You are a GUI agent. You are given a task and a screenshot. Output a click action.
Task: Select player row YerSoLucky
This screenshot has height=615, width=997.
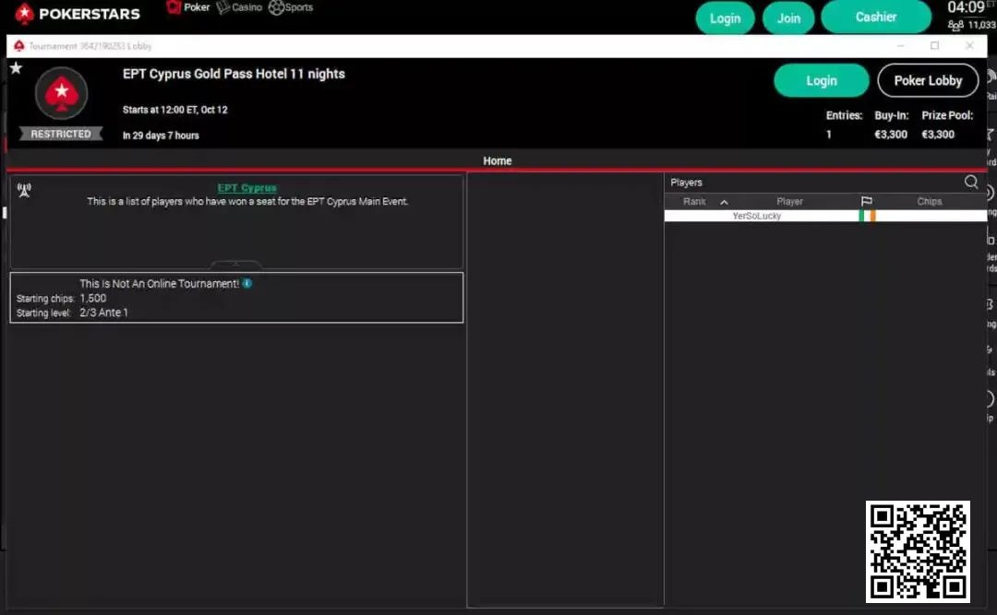(825, 216)
